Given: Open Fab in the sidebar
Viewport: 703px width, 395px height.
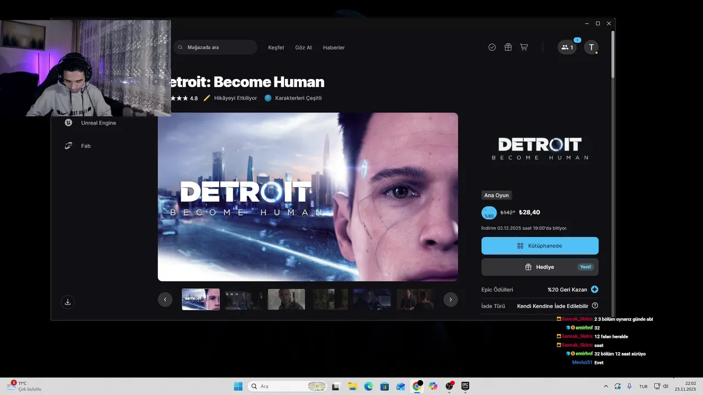Looking at the screenshot, I should coord(77,146).
